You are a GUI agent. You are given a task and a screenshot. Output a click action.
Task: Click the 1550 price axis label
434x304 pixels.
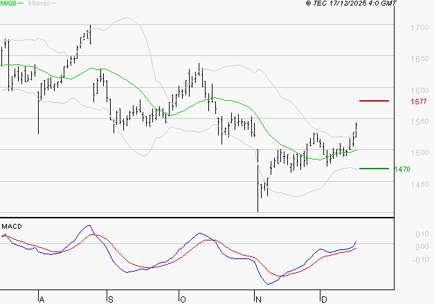pyautogui.click(x=419, y=122)
